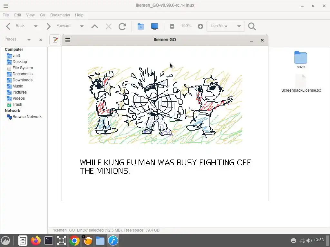
Task: Open the Ikemen GO window hamburger menu
Action: tap(68, 40)
